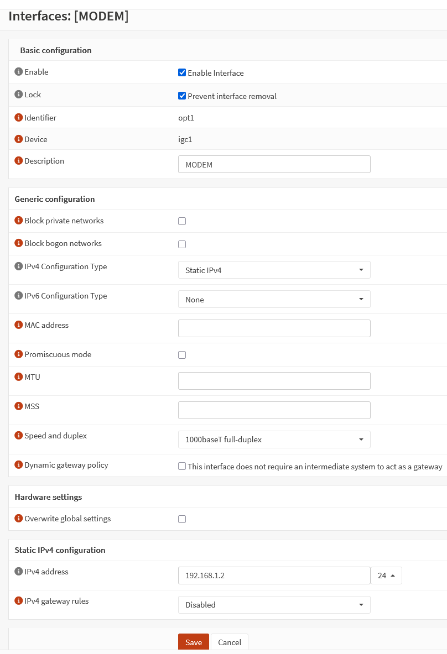Viewport: 447px width, 654px height.
Task: Open the IPv4 Configuration Type dropdown
Action: (274, 270)
